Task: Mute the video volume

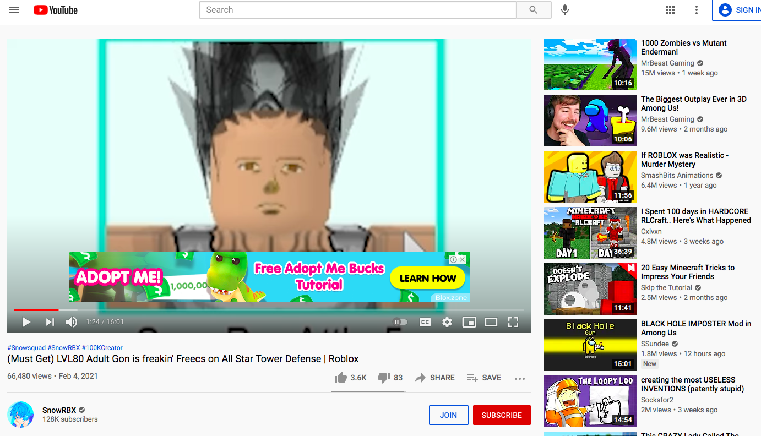Action: tap(72, 322)
